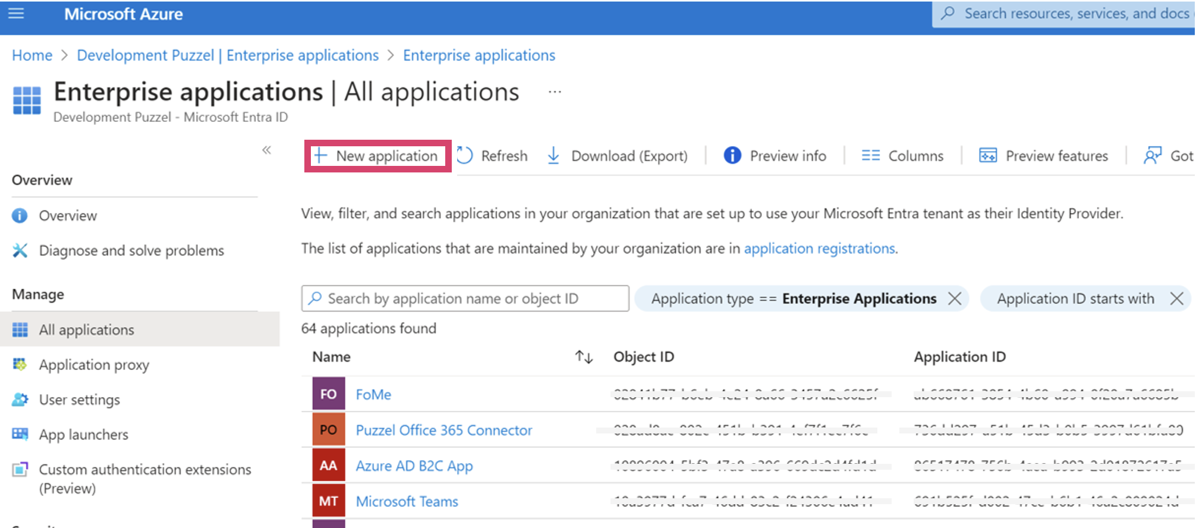Click the New application button
This screenshot has width=1196, height=528.
click(378, 156)
